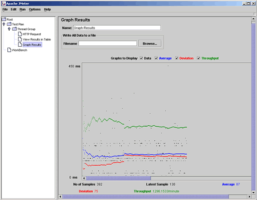Open the Run menu

22,9
